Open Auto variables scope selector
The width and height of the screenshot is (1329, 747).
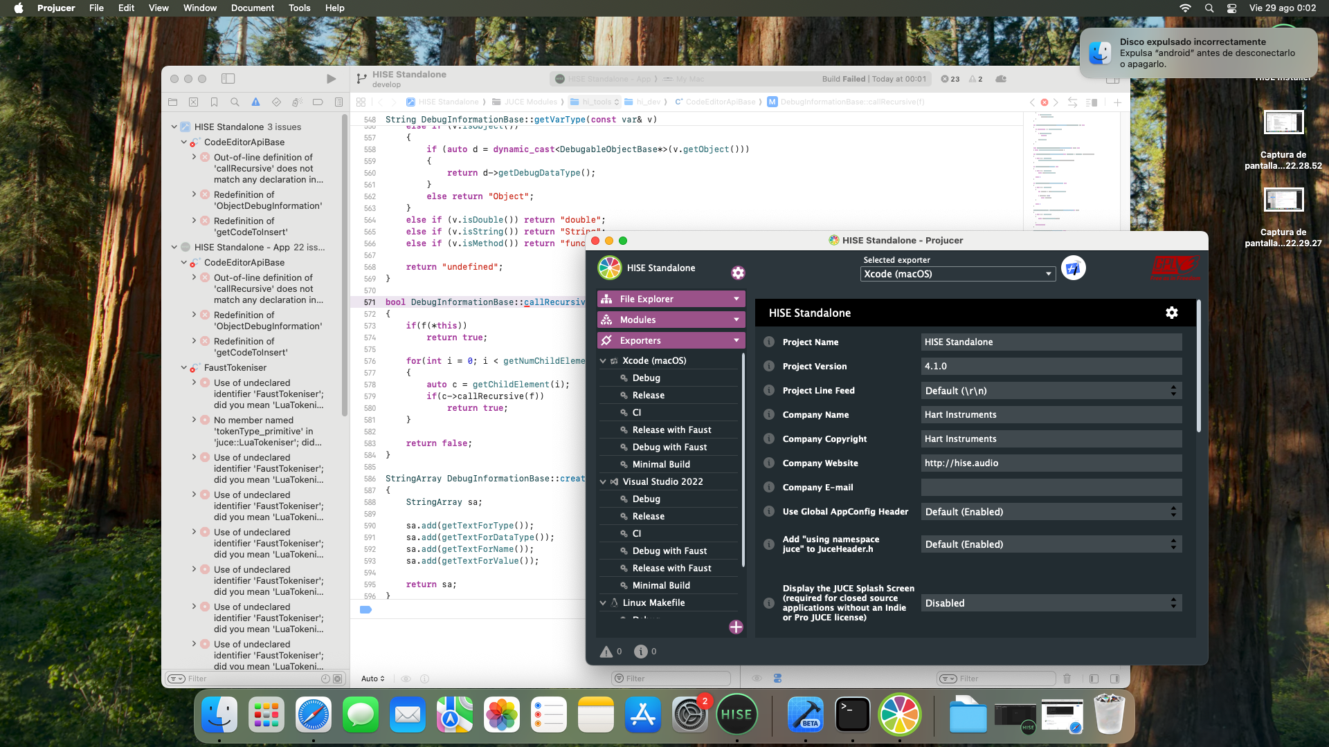pos(372,679)
